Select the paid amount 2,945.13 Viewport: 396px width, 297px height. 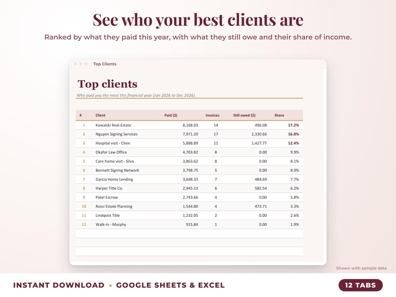pos(190,188)
